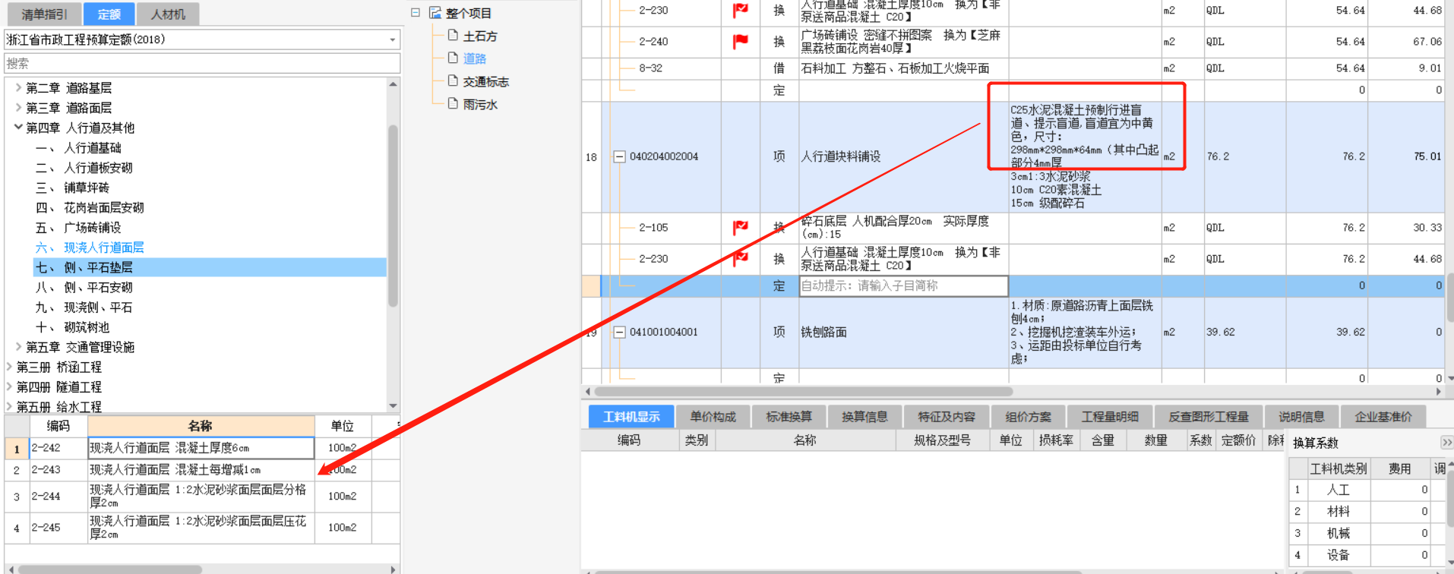
Task: Select 一、人行道基础 tree item
Action: (x=78, y=147)
